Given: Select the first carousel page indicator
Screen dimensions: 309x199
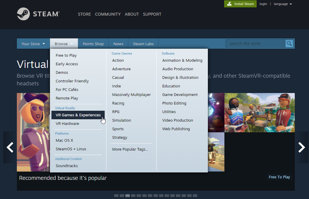Looking at the screenshot, I should coord(116,196).
